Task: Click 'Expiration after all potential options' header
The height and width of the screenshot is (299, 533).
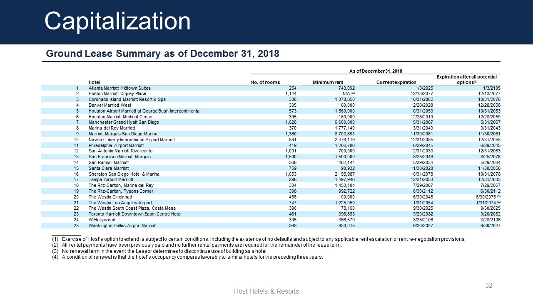Action: tap(466, 80)
